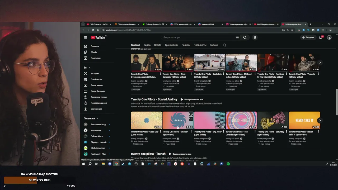Open YouTube notifications bell
The image size is (338, 190).
tap(321, 37)
